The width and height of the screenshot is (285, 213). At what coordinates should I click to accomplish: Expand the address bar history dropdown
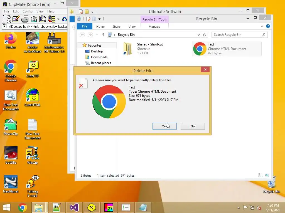coord(198,35)
